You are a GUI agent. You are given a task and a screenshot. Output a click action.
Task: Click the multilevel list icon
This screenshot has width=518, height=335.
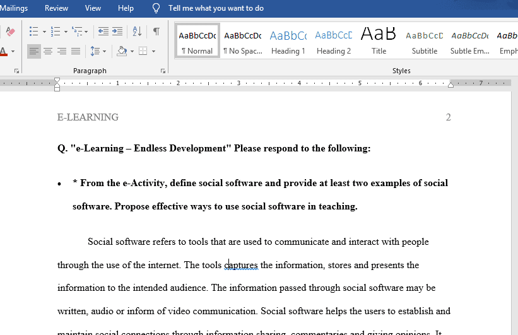coord(77,32)
